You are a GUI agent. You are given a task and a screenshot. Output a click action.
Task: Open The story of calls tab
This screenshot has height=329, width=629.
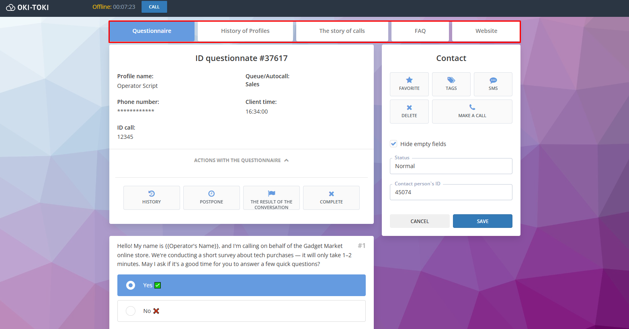point(342,31)
